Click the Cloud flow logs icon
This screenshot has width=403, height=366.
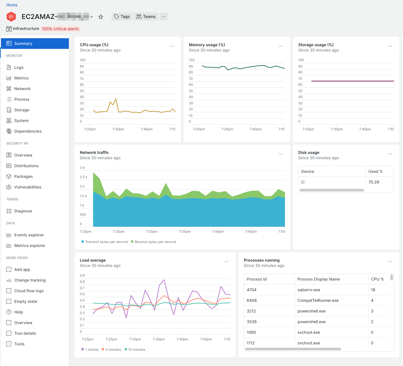click(9, 291)
